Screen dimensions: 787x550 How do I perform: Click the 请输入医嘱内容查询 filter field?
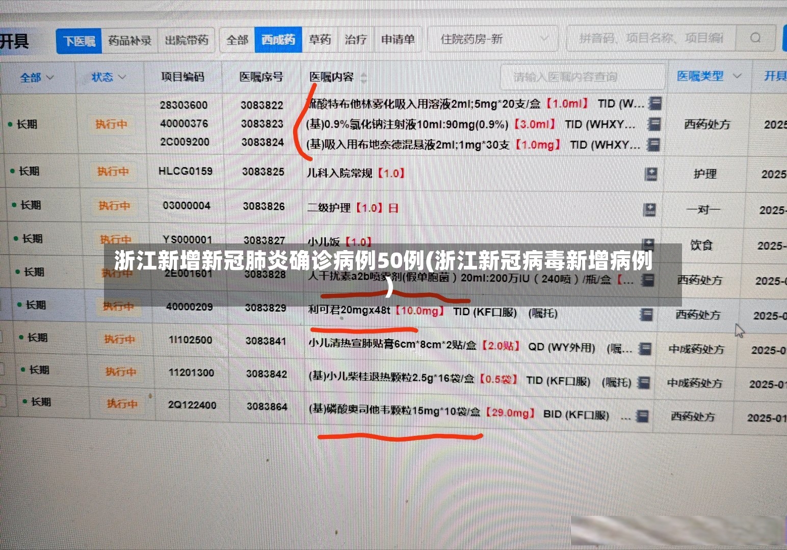pos(583,77)
